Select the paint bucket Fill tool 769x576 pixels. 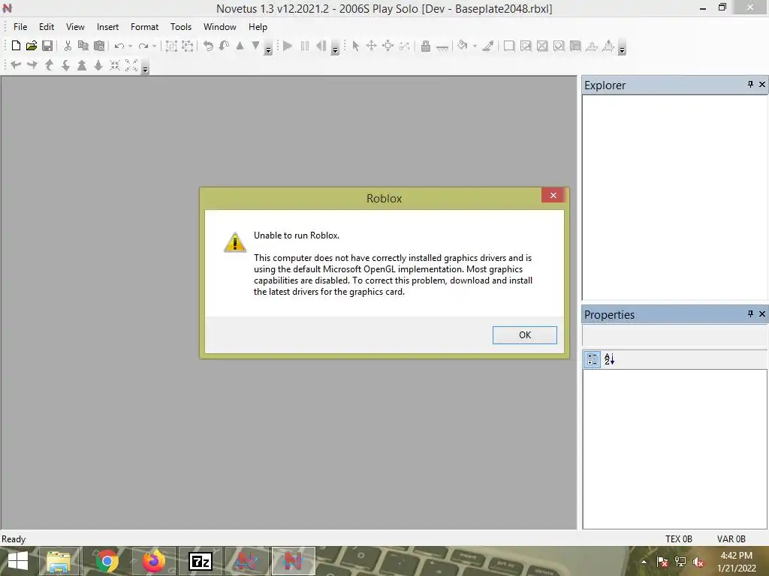click(x=462, y=46)
